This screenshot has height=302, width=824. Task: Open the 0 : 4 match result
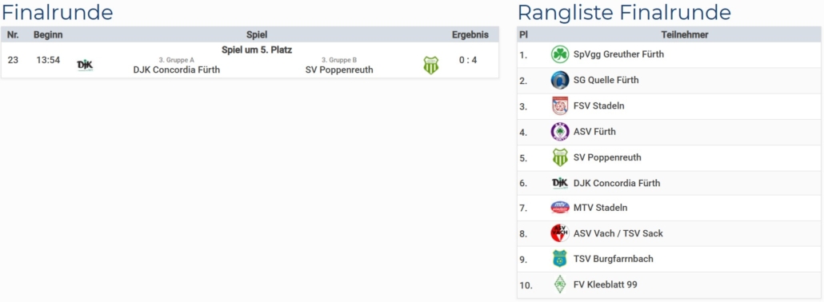[468, 61]
